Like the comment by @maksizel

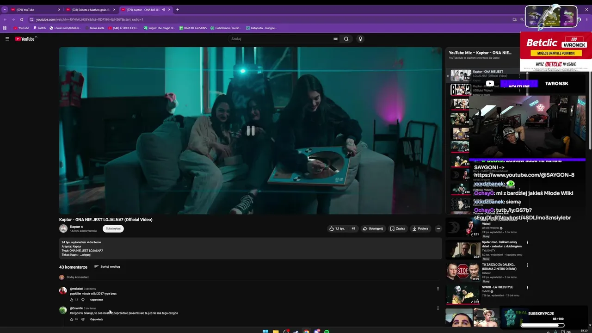[x=72, y=300]
